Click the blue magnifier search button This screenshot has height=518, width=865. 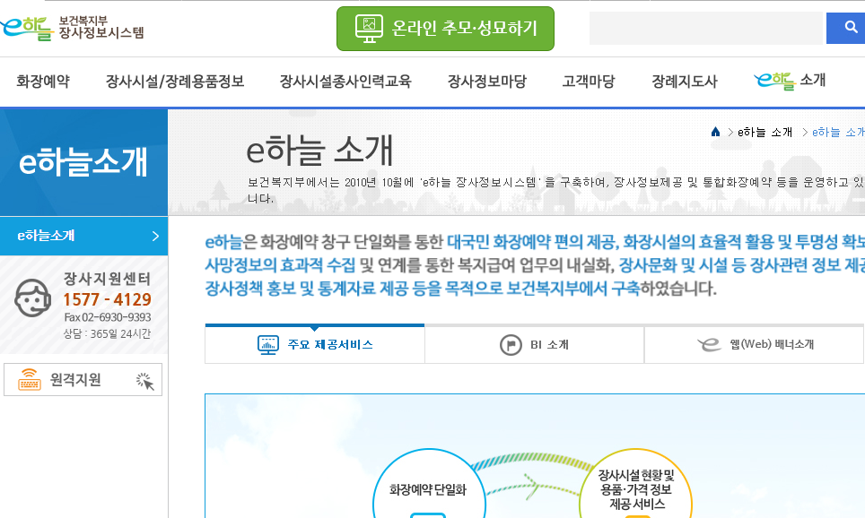[846, 28]
